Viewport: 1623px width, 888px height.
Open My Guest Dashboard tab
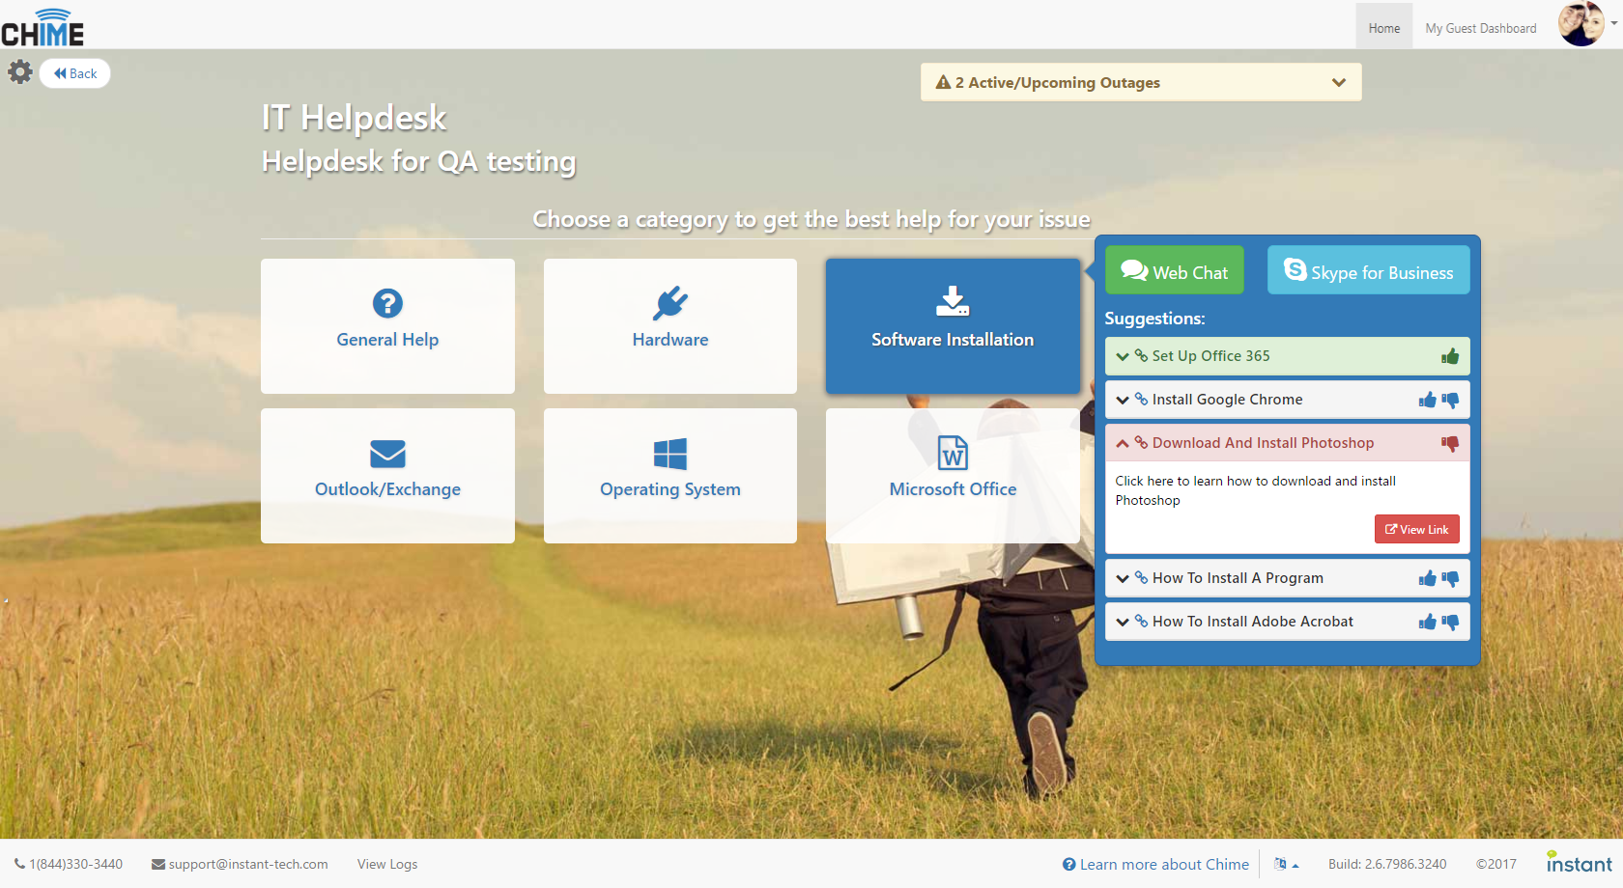pyautogui.click(x=1480, y=28)
